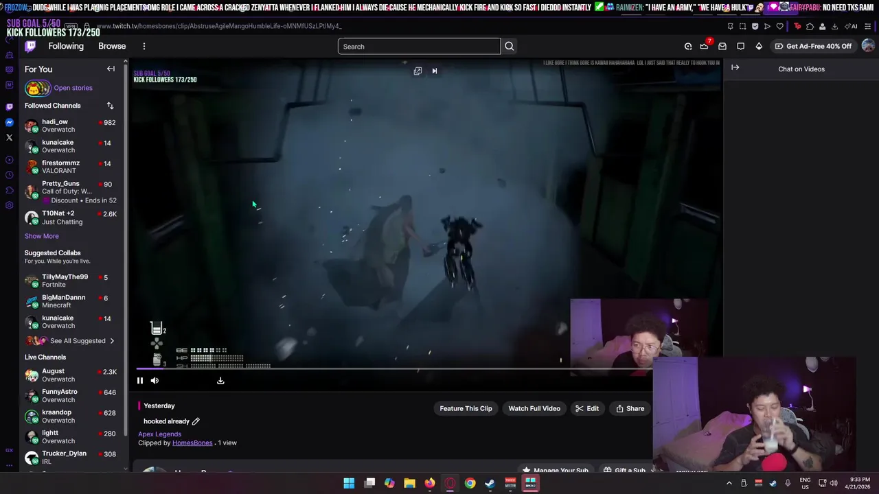Expand See All Suggested collabs
Image resolution: width=879 pixels, height=494 pixels.
pyautogui.click(x=70, y=340)
